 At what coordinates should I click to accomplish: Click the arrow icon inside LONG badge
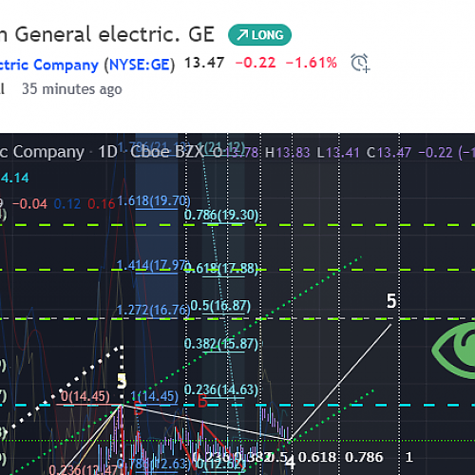tap(243, 35)
